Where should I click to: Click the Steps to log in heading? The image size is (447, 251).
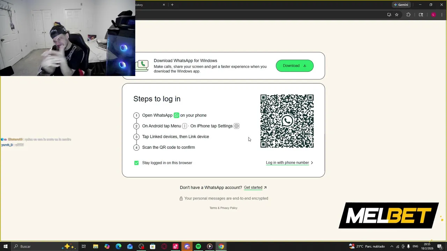tap(157, 99)
